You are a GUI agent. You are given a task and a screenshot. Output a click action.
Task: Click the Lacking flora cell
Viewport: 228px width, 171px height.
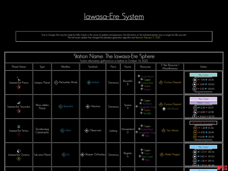pyautogui.click(x=113, y=130)
